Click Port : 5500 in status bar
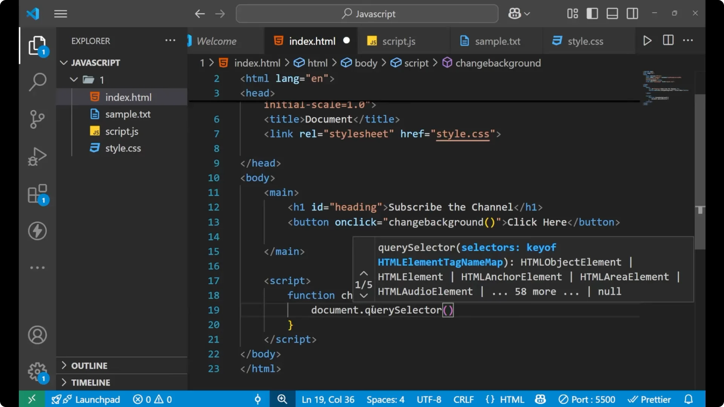The width and height of the screenshot is (724, 407). pos(587,399)
